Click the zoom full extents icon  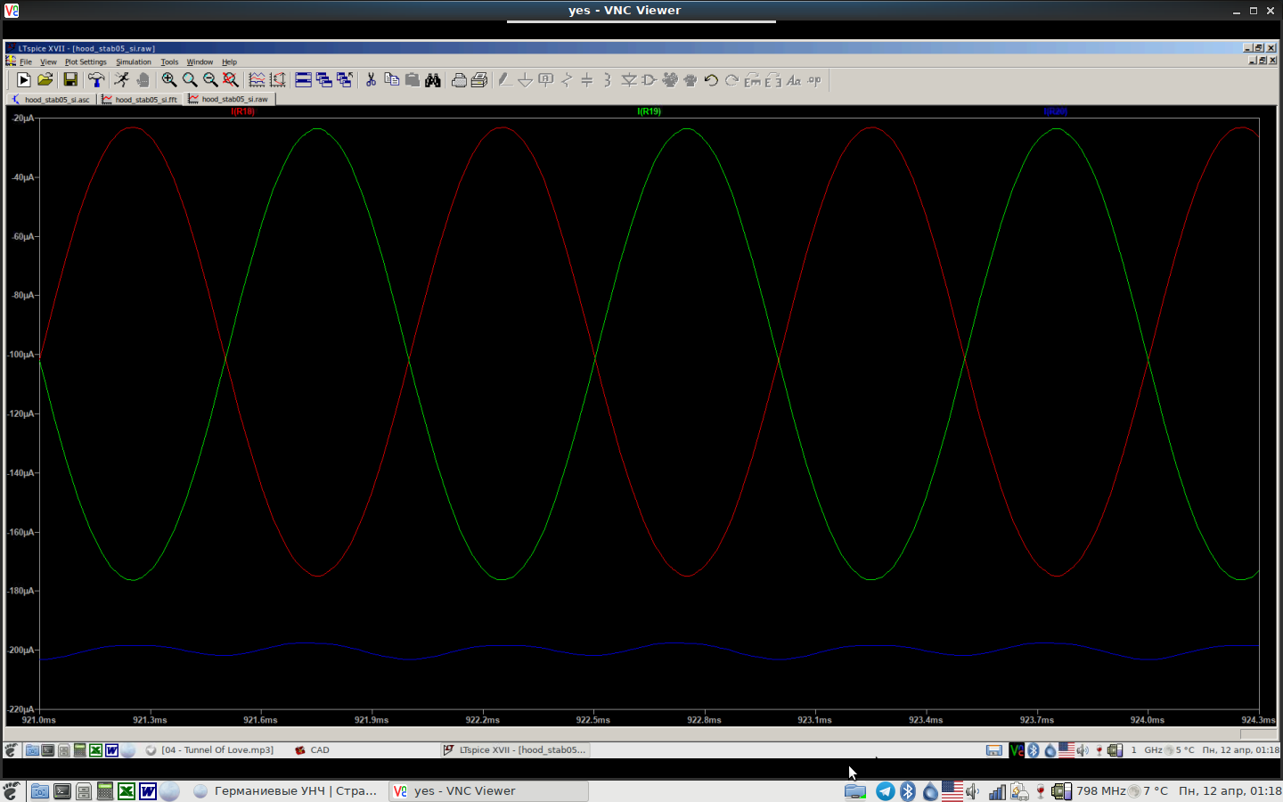[x=231, y=80]
